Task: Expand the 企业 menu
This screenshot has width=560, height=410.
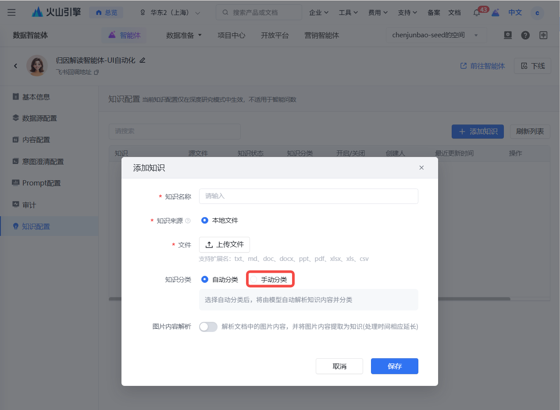Action: click(319, 13)
